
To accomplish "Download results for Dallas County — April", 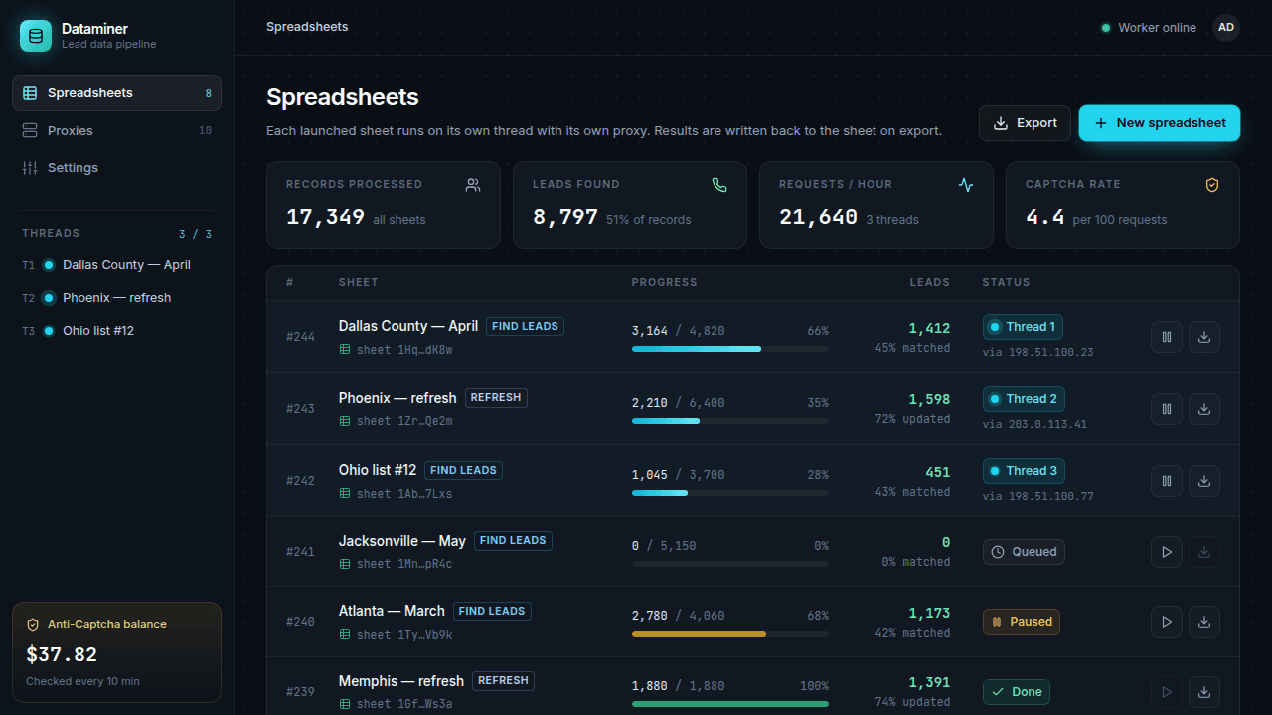I will (1204, 337).
